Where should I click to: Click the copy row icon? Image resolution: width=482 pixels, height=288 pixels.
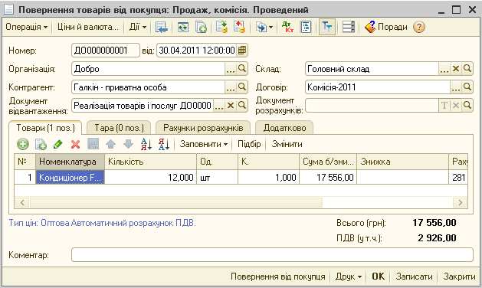(x=41, y=144)
